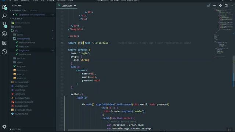
Task: Open .eslintignore in the file tree
Action: (x=21, y=86)
